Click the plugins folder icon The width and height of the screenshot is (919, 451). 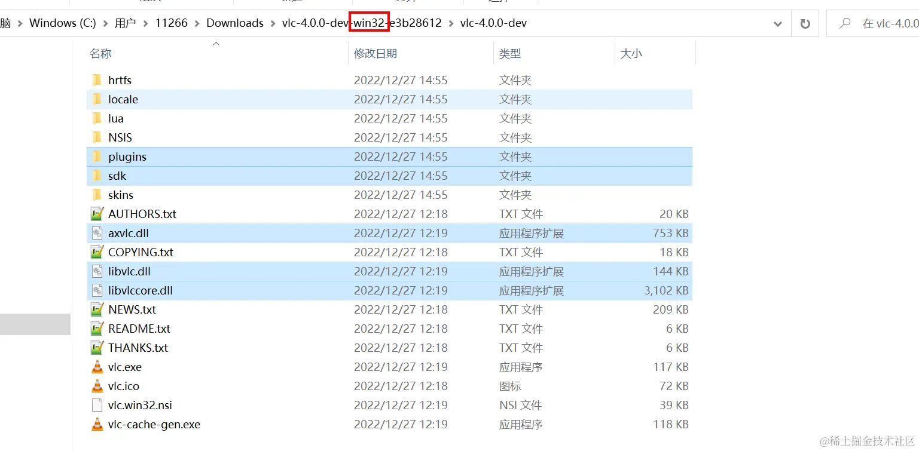click(x=97, y=157)
